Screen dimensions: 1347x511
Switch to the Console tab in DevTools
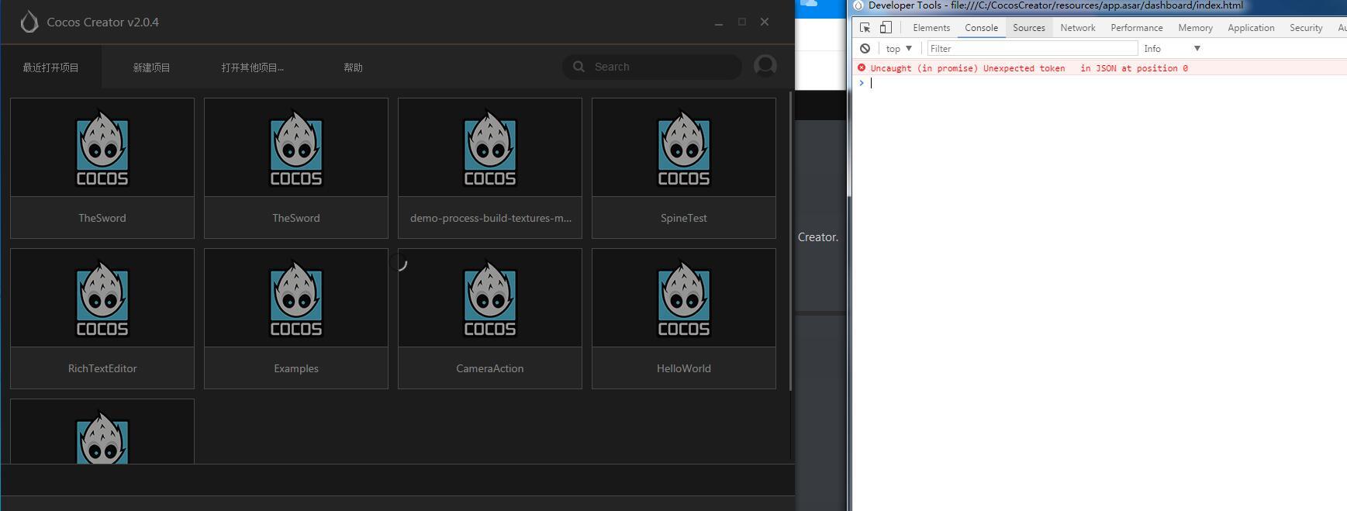click(981, 28)
